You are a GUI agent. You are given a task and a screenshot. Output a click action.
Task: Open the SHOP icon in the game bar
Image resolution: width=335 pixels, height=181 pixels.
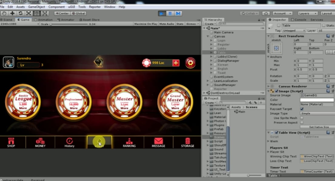[x=11, y=142]
